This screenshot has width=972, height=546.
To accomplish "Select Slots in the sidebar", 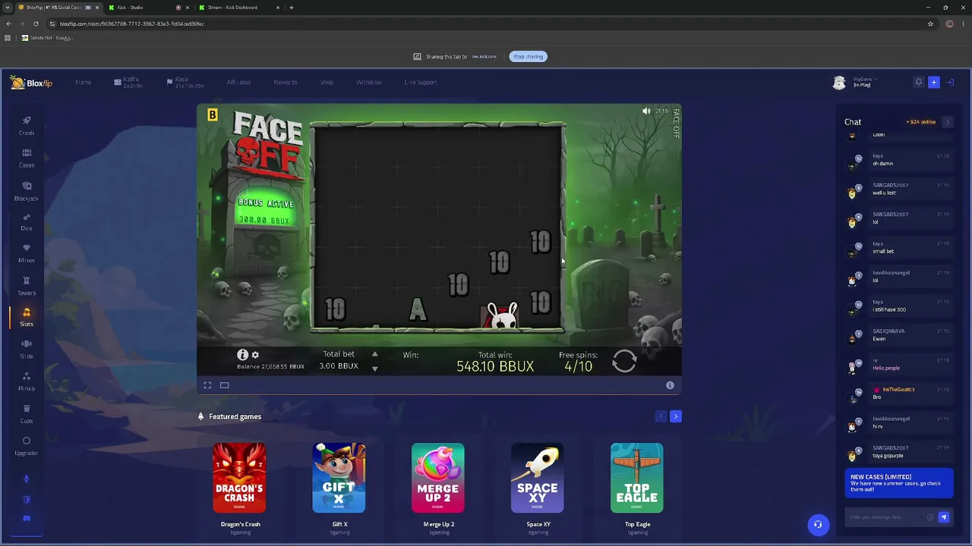I will [27, 318].
